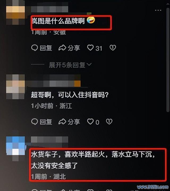Click broken heart on the 超哥啊 comment

click(109, 122)
